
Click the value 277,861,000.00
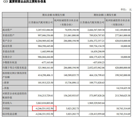pos(123,35)
